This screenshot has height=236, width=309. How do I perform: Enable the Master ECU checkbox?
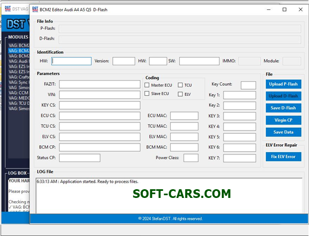(147, 85)
